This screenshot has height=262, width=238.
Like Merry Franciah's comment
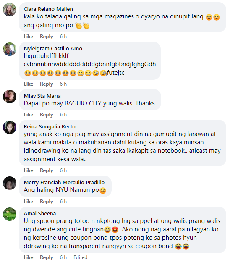click(29, 202)
